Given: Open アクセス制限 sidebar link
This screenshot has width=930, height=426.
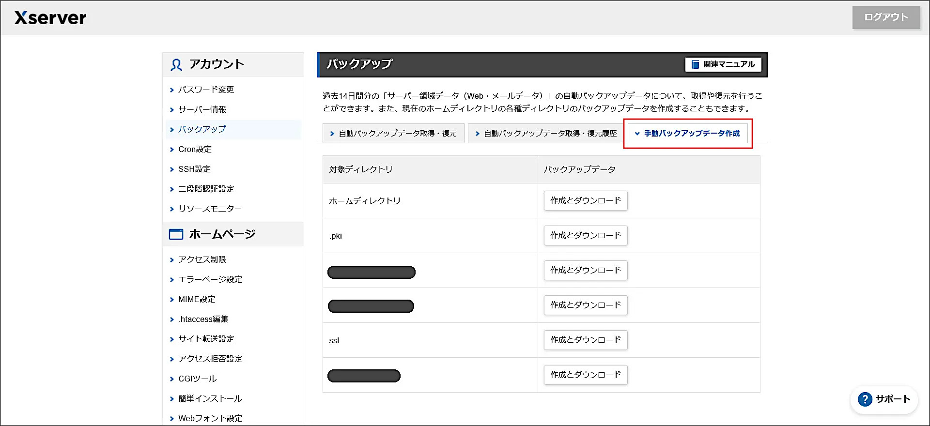Looking at the screenshot, I should coord(202,259).
